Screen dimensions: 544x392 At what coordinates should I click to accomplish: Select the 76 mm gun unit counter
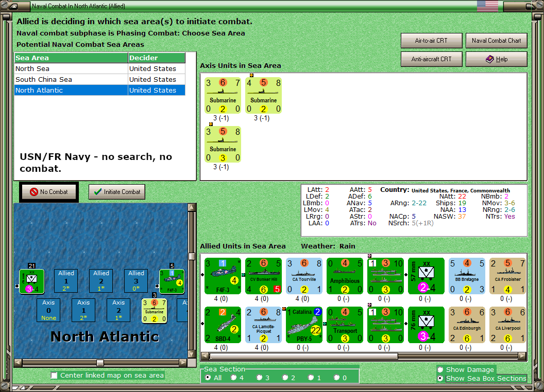click(x=426, y=325)
